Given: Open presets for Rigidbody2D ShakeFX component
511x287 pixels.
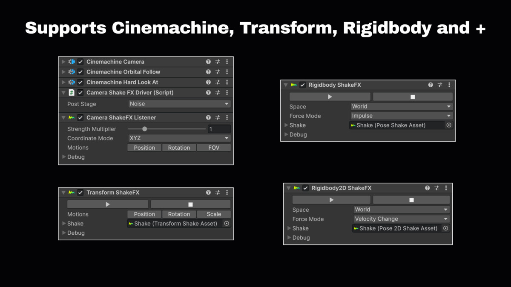Looking at the screenshot, I should pyautogui.click(x=436, y=188).
